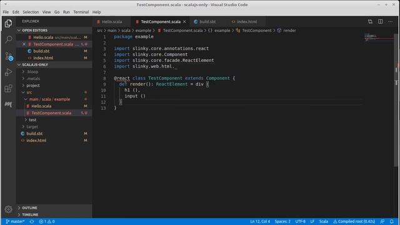Open the errors and warnings indicator
The image size is (400, 225).
[x=47, y=221]
